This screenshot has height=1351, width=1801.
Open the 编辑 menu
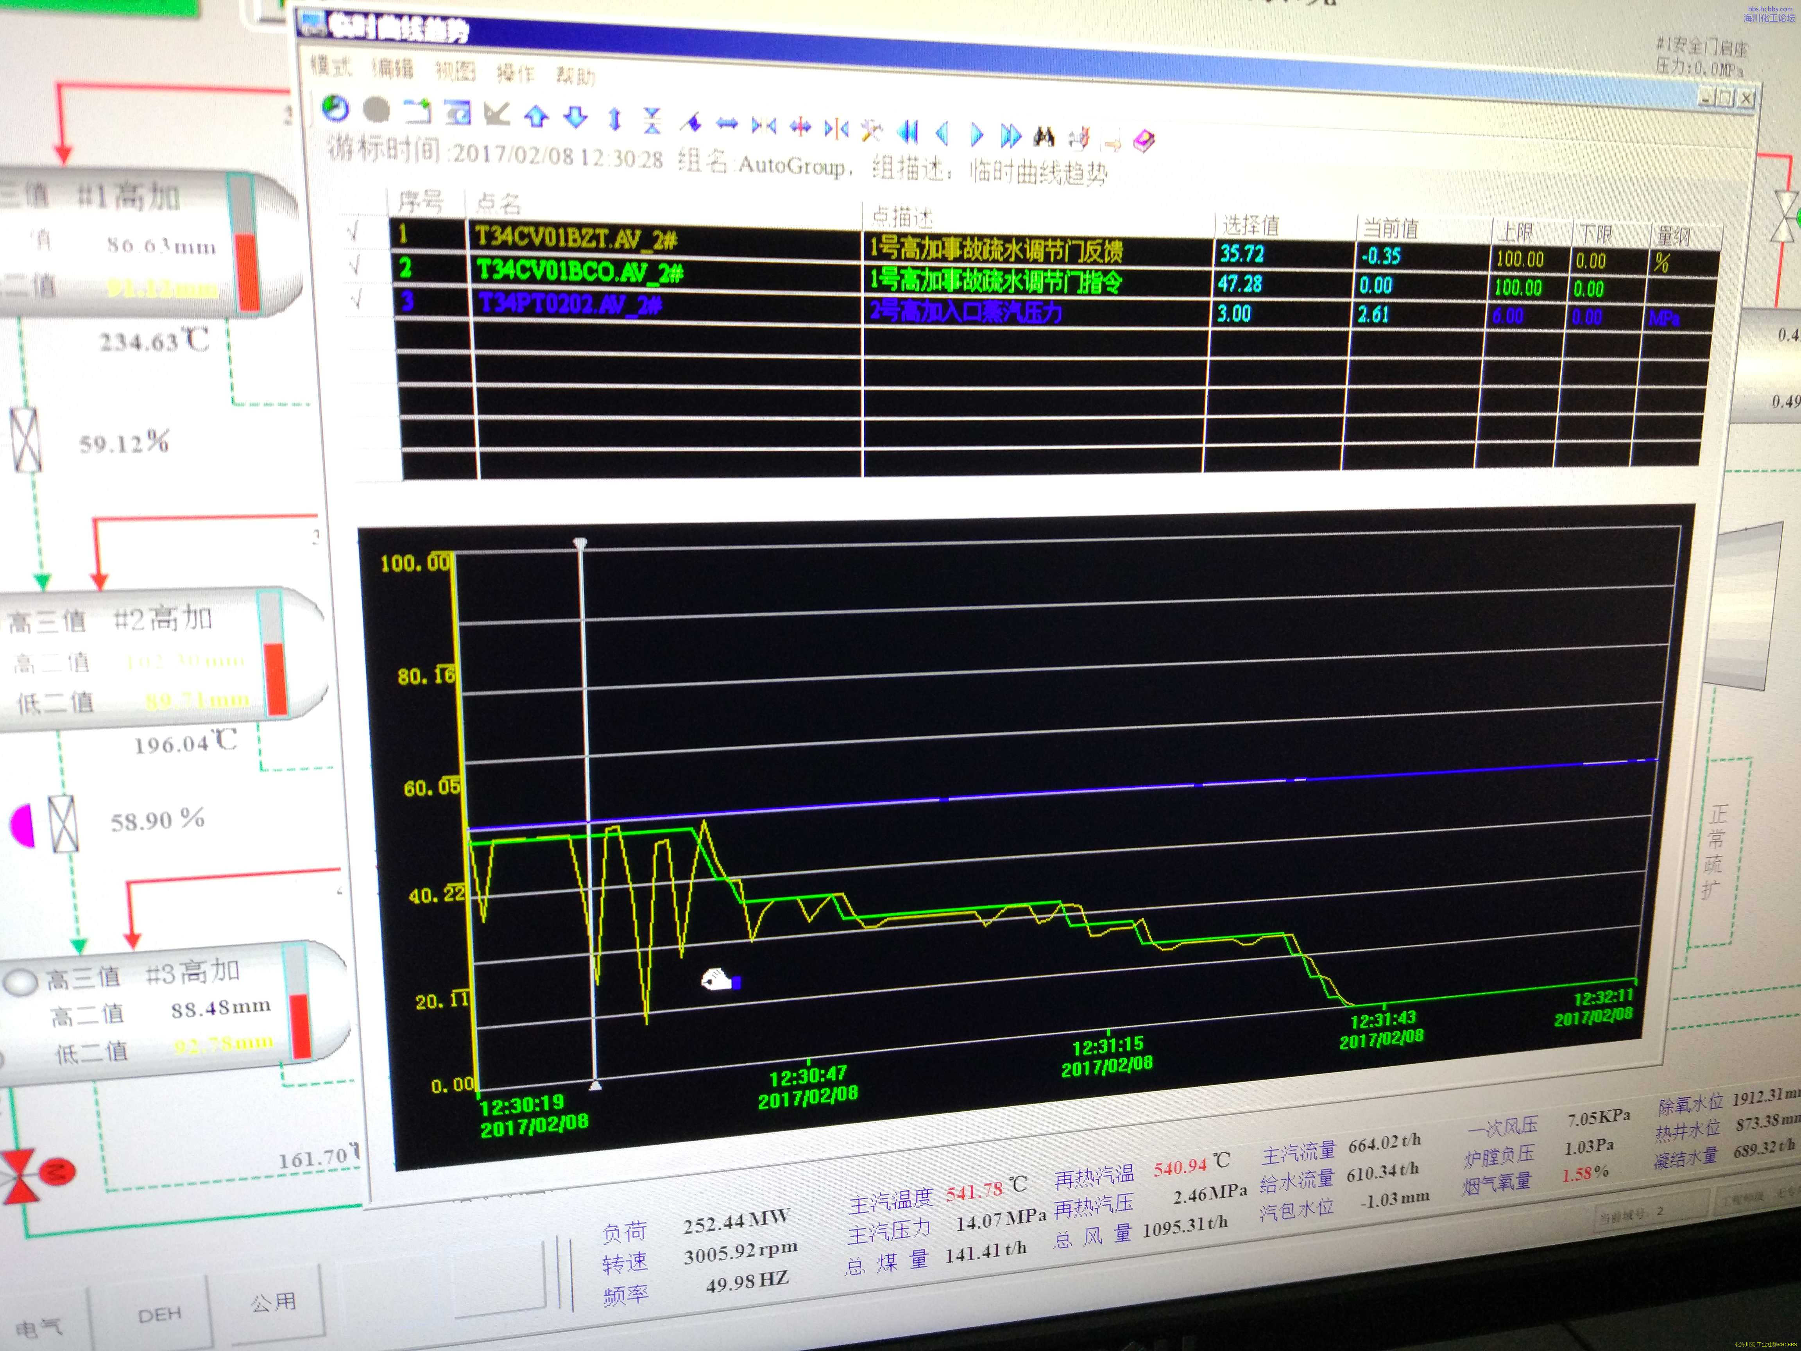click(x=393, y=68)
